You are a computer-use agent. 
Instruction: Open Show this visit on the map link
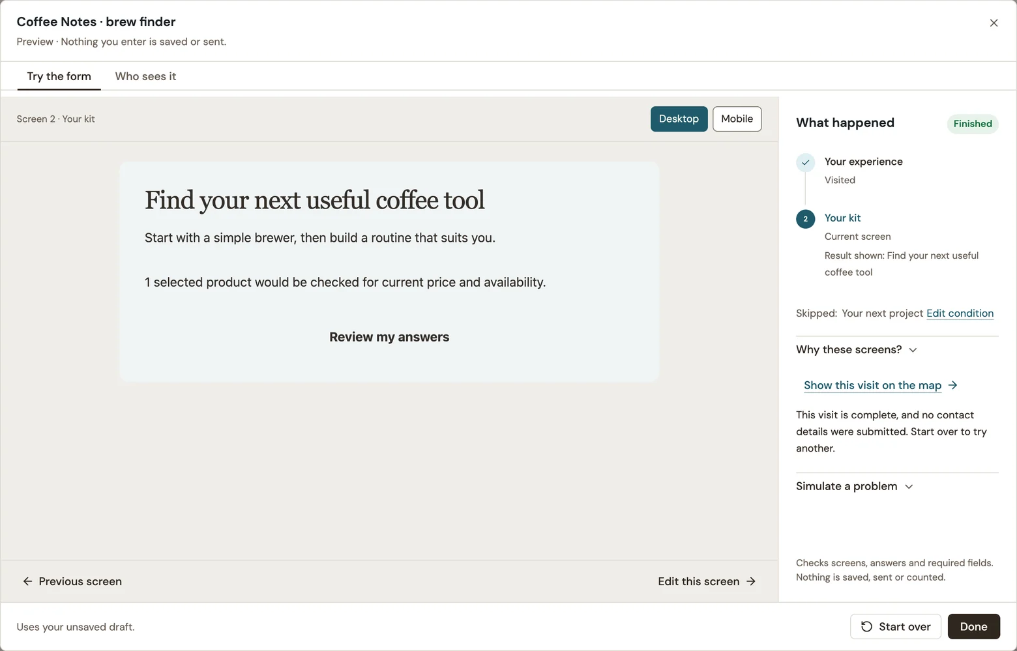click(x=872, y=385)
